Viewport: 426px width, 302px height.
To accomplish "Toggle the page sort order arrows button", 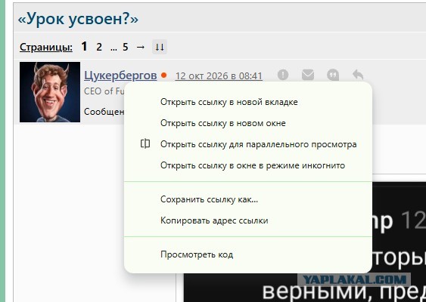I will 160,47.
